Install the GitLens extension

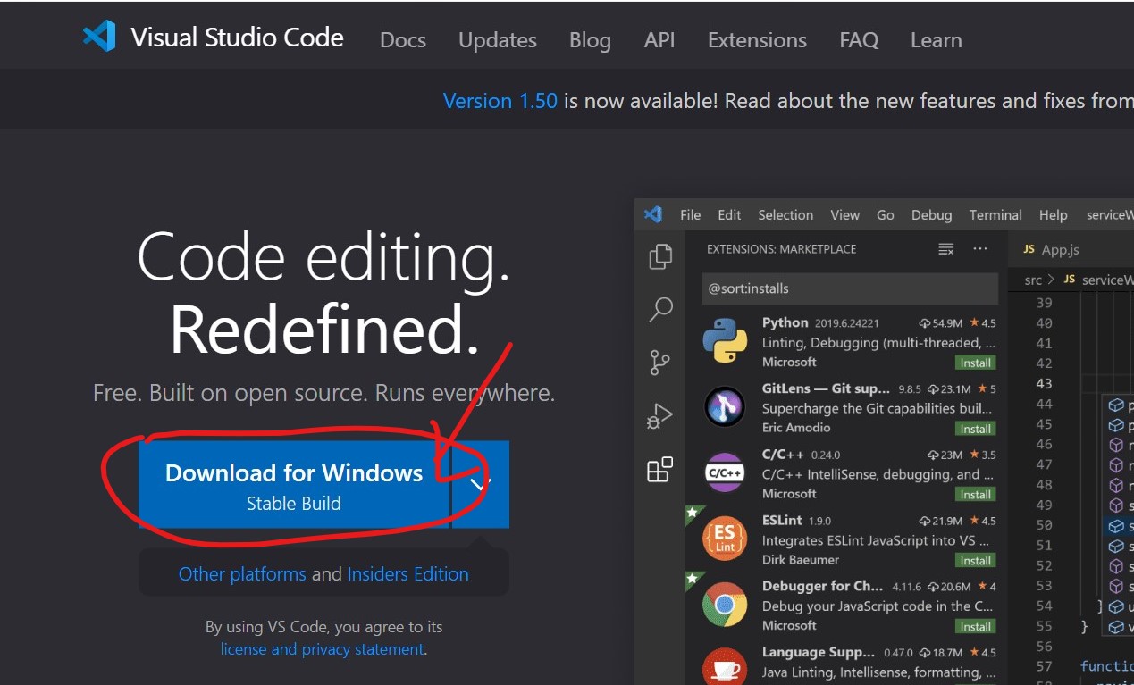coord(976,429)
